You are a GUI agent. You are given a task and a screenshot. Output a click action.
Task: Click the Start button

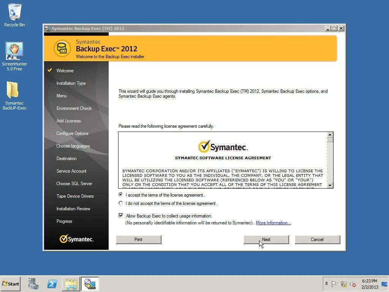point(10,284)
